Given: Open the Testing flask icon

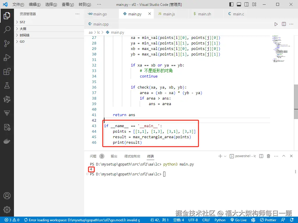Looking at the screenshot, I should click(x=7, y=85).
